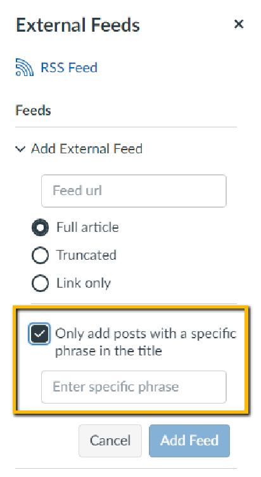Click the 'Only add posts' label text
The height and width of the screenshot is (477, 261).
[x=146, y=342]
